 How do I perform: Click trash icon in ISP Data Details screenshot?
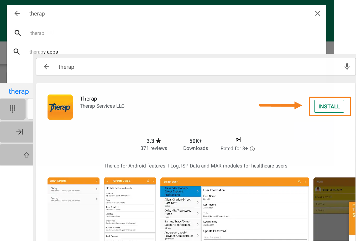(x=148, y=181)
